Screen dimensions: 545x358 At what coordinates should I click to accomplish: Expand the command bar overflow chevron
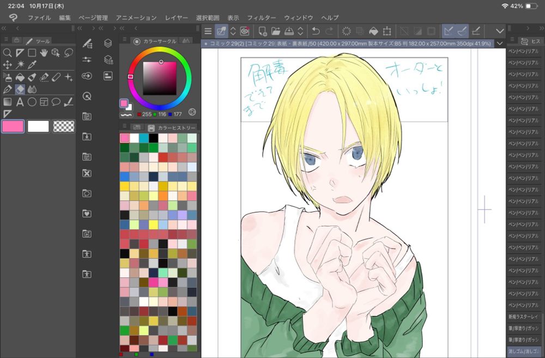(x=500, y=31)
